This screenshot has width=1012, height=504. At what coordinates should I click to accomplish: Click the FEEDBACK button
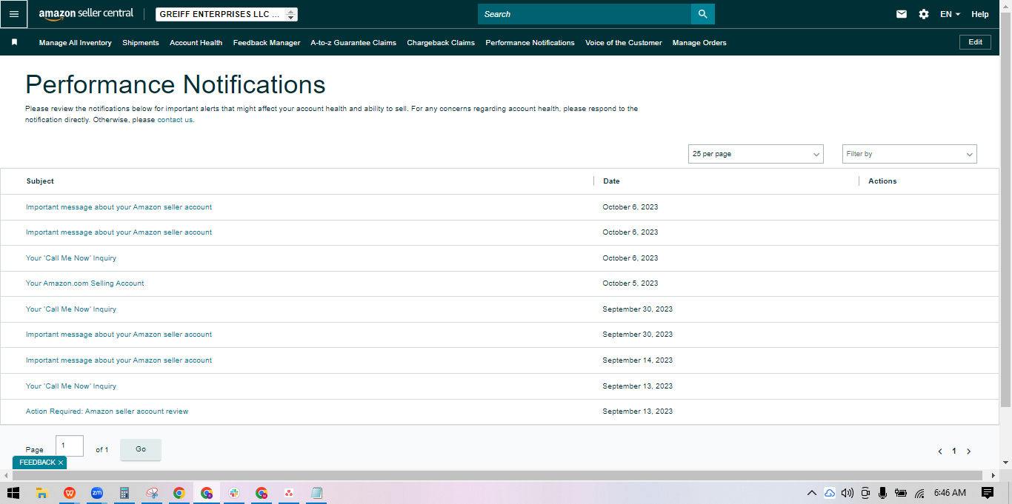pyautogui.click(x=37, y=463)
